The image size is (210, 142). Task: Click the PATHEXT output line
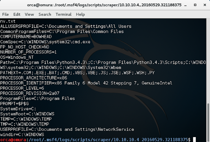77,73
